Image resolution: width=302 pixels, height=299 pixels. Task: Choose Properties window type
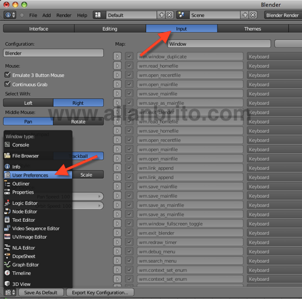(37, 192)
